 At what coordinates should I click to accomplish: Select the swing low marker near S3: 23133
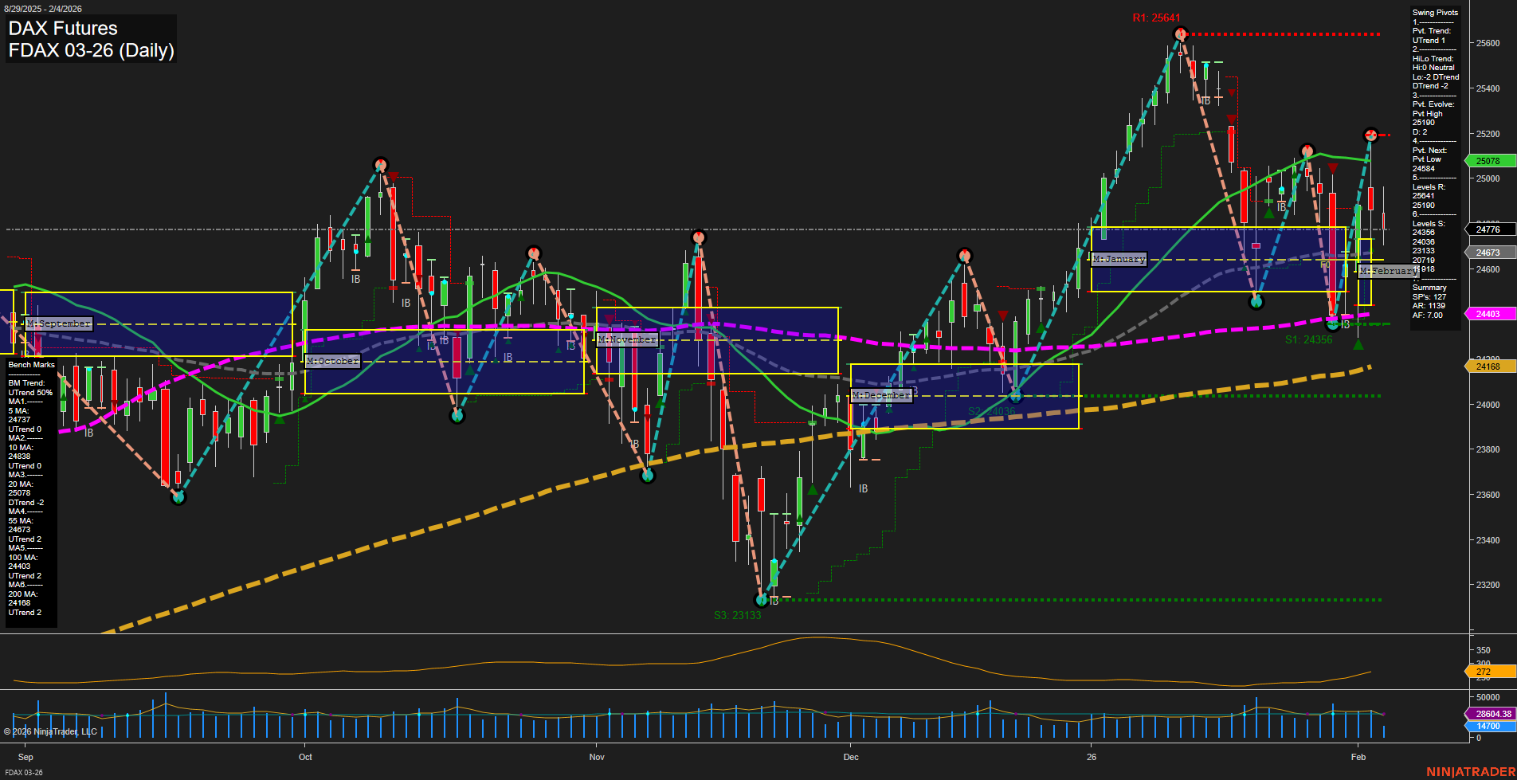[x=762, y=599]
